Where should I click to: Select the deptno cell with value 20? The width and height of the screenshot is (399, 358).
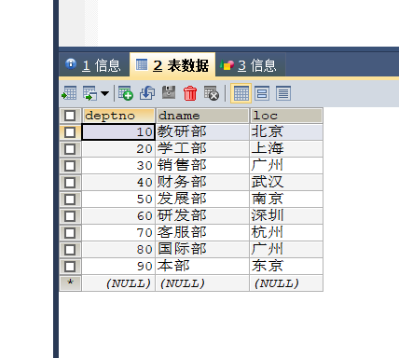point(118,149)
